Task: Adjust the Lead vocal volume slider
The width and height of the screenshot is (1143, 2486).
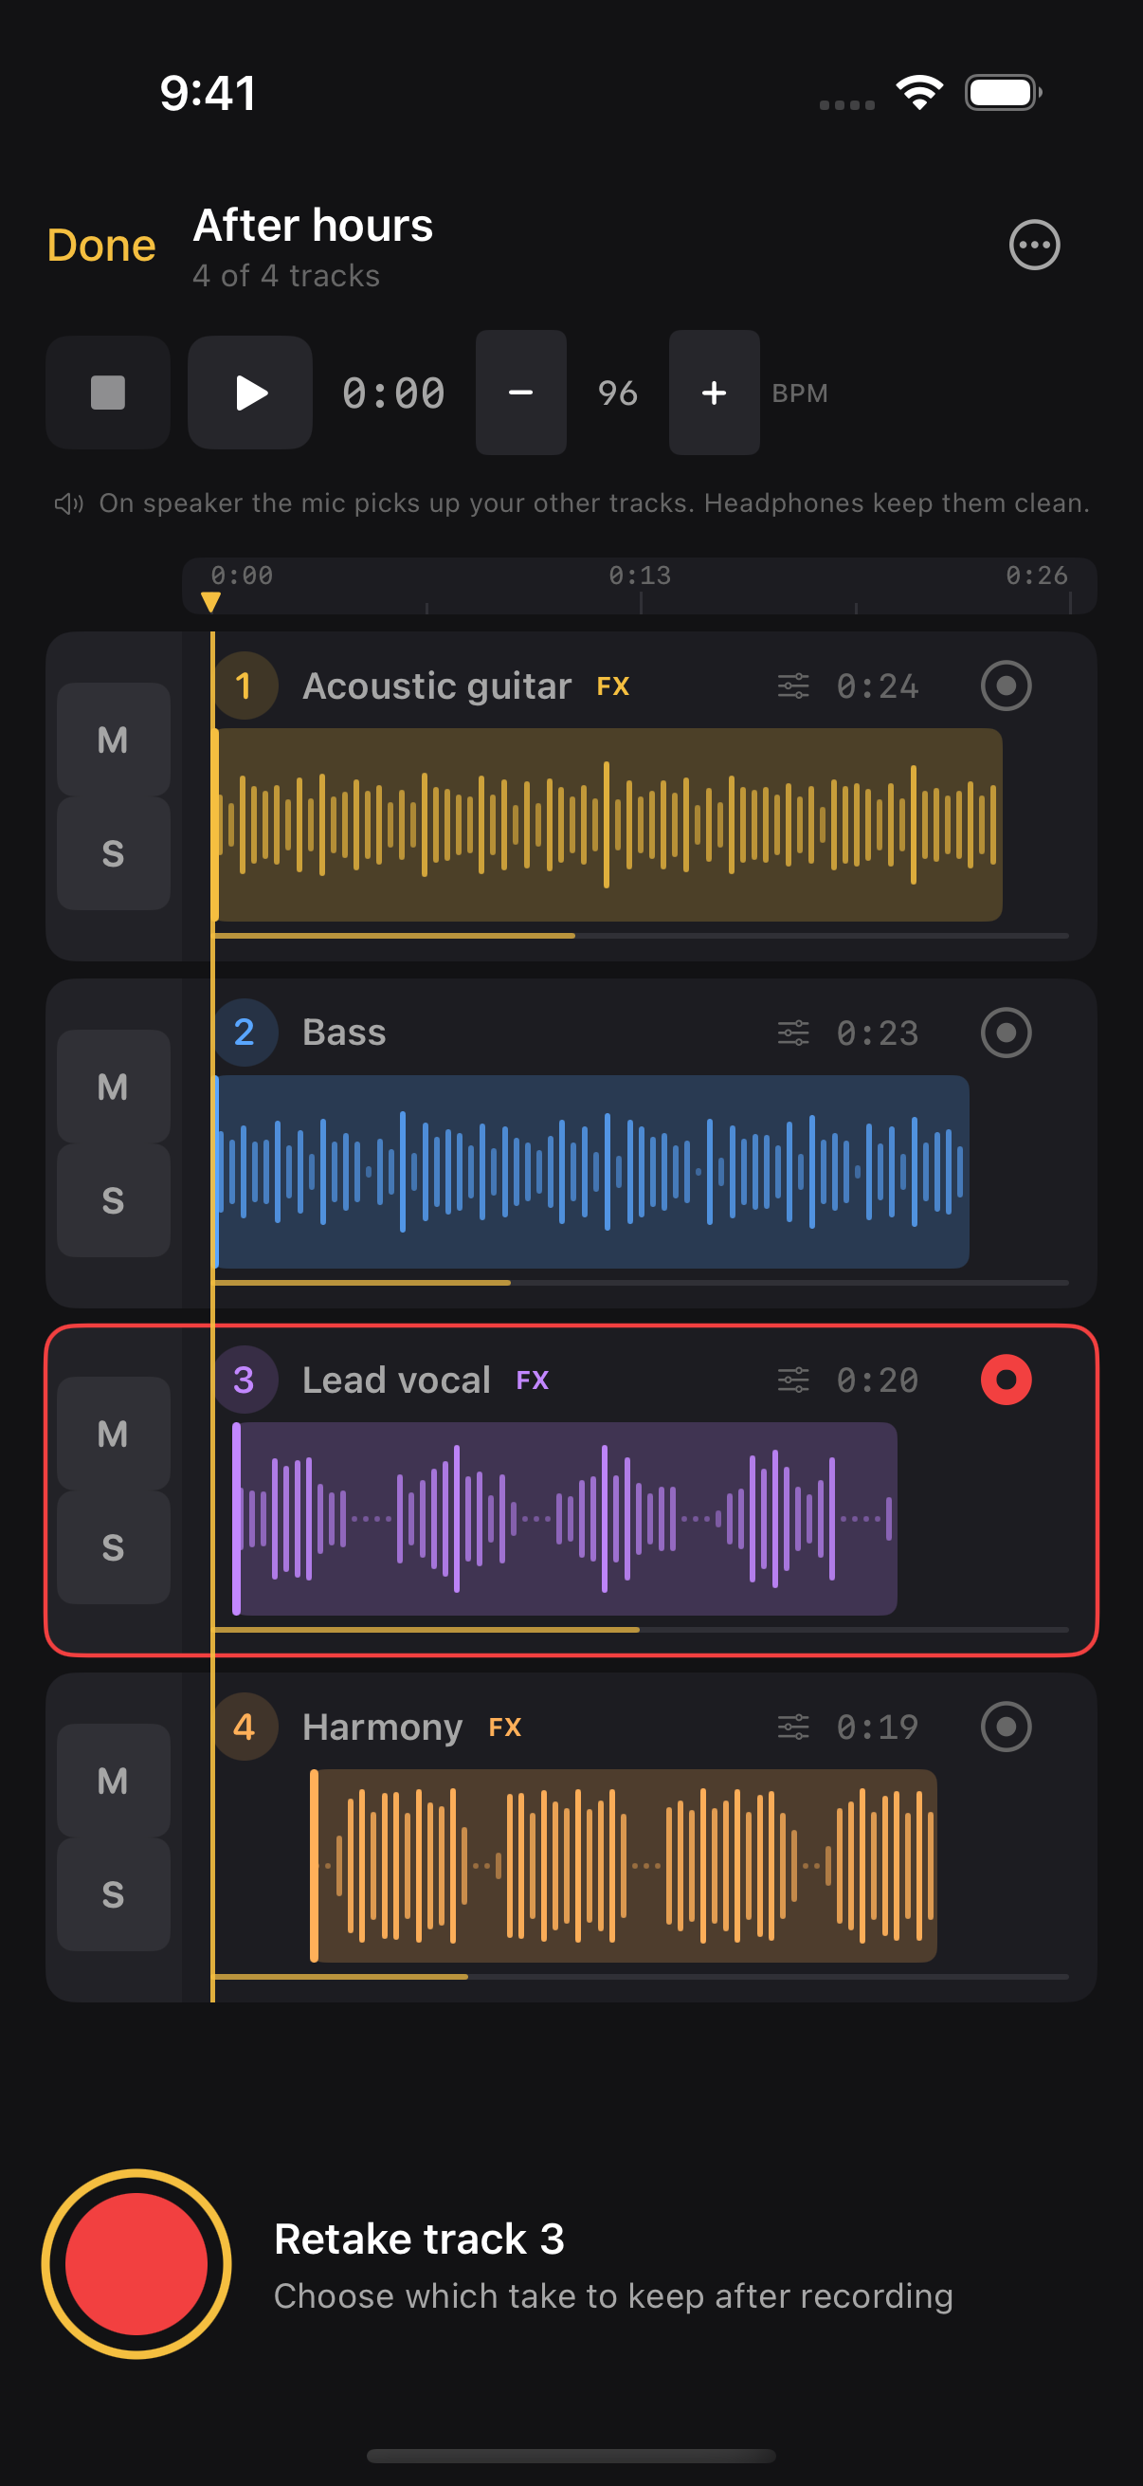Action: point(641,1630)
